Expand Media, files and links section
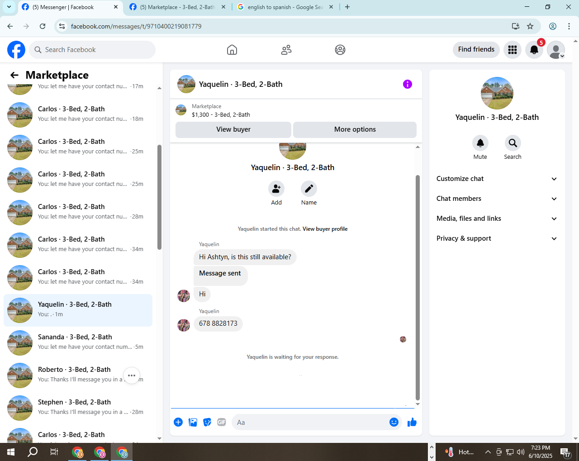The image size is (579, 461). click(x=497, y=219)
